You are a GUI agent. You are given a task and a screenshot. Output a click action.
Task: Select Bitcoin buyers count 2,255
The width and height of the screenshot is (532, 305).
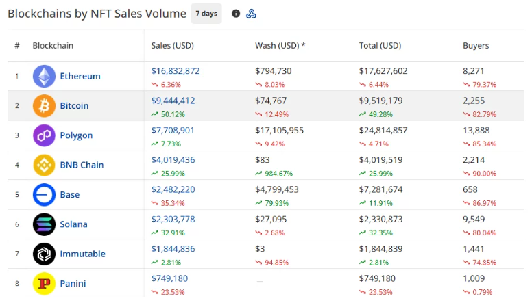point(474,101)
